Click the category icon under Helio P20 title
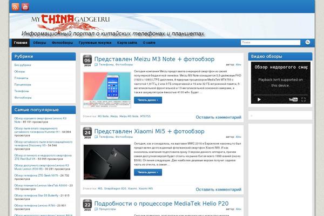This screenshot has height=216, width=324. 96,209
